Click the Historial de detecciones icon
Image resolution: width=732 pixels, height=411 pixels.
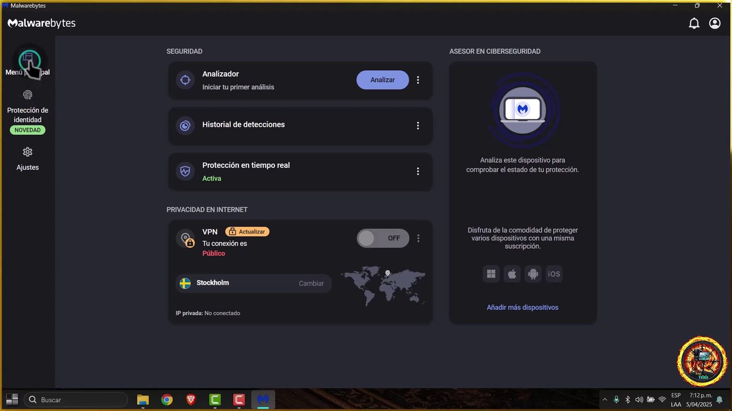coord(185,126)
